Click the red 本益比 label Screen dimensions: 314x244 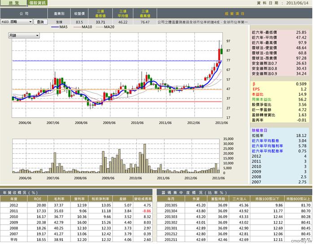pyautogui.click(x=257, y=94)
